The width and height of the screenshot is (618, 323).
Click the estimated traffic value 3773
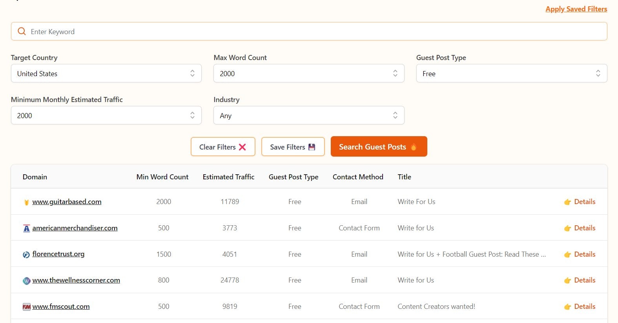pos(230,228)
